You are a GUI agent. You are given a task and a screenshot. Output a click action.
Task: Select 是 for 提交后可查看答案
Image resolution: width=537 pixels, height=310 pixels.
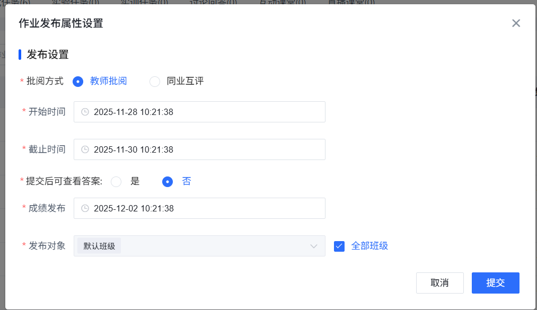(x=116, y=182)
